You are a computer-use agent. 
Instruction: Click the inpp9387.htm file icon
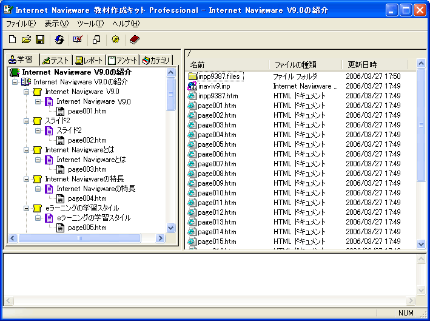pos(192,96)
